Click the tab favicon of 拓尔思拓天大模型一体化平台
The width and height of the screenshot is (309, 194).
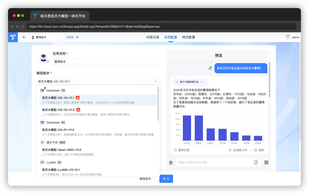35,16
